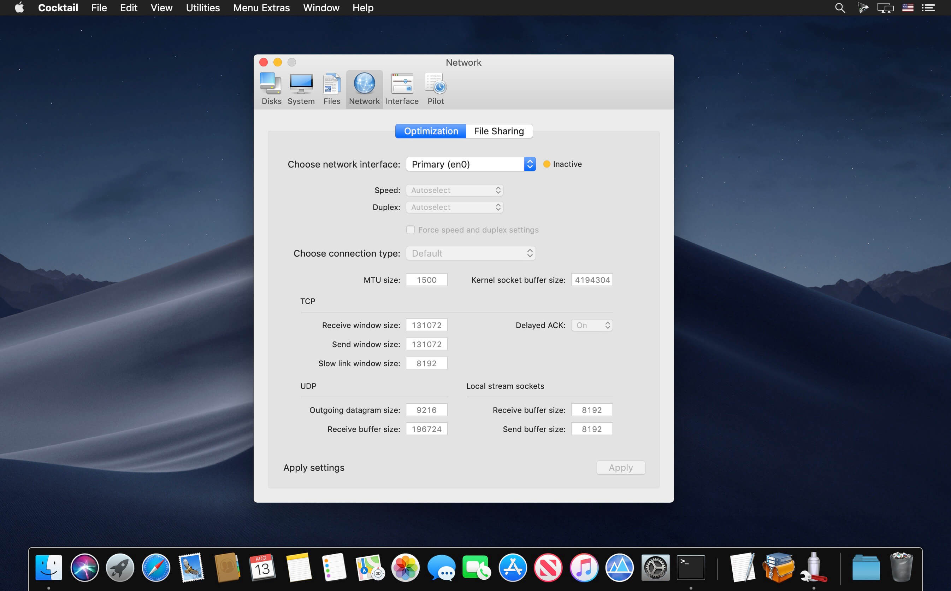Click the Kernel socket buffer size field
951x591 pixels.
tap(592, 280)
